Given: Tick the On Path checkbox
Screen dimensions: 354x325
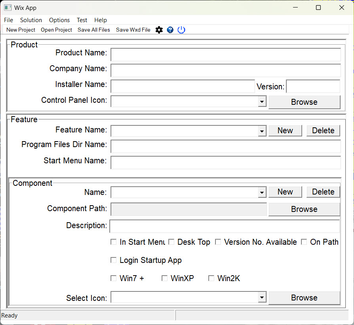Looking at the screenshot, I should 304,242.
